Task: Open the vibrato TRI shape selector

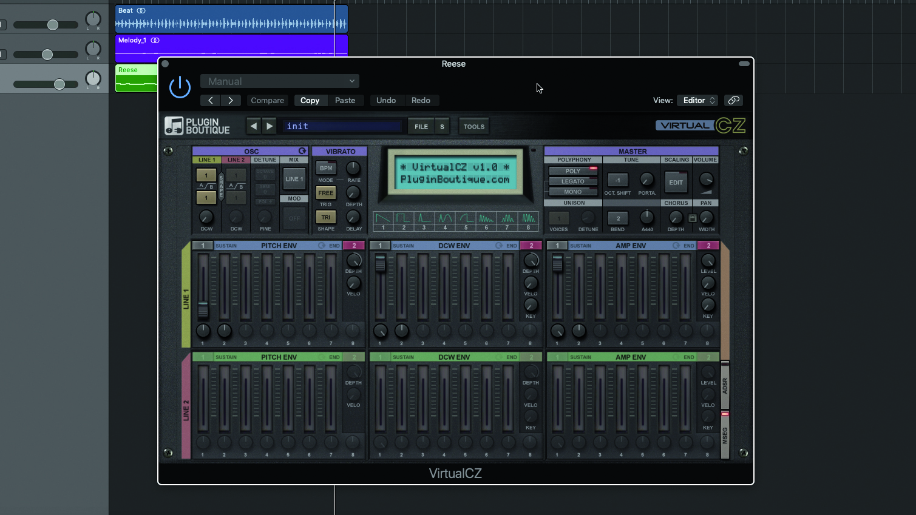Action: click(326, 217)
